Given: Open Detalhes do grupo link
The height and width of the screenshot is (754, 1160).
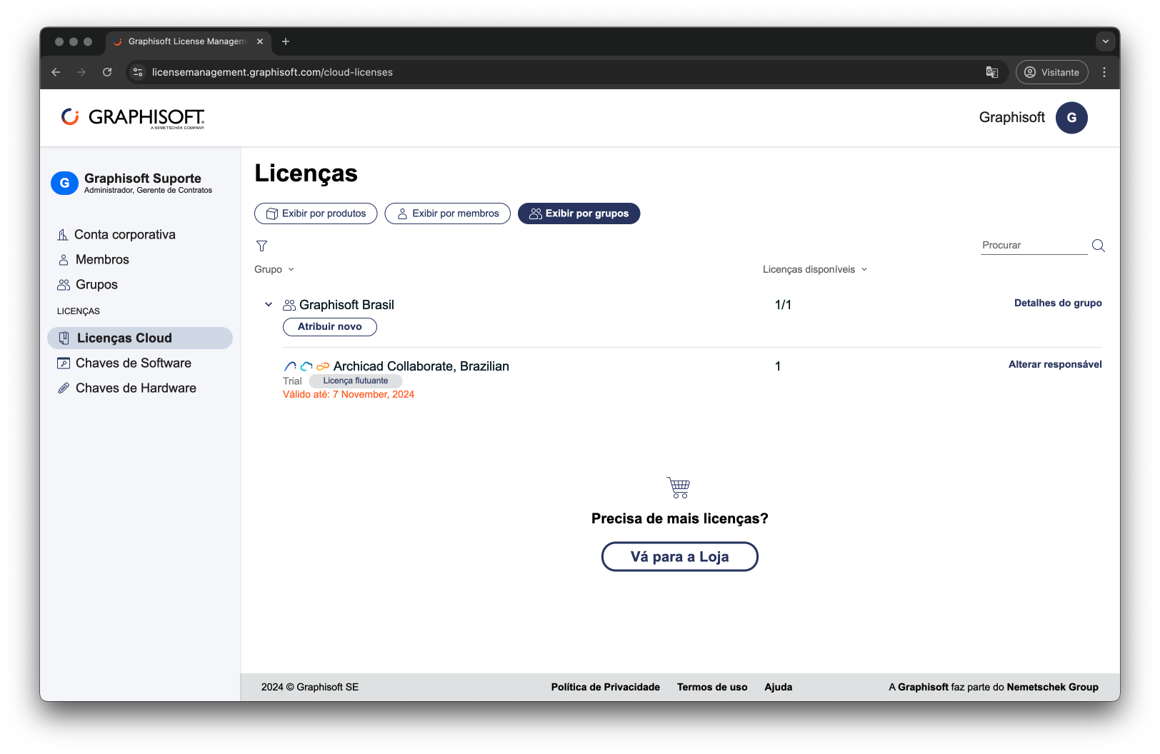Looking at the screenshot, I should [x=1058, y=303].
